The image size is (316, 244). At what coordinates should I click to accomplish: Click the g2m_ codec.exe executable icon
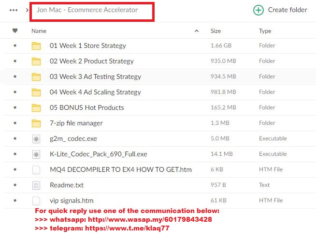[36, 139]
